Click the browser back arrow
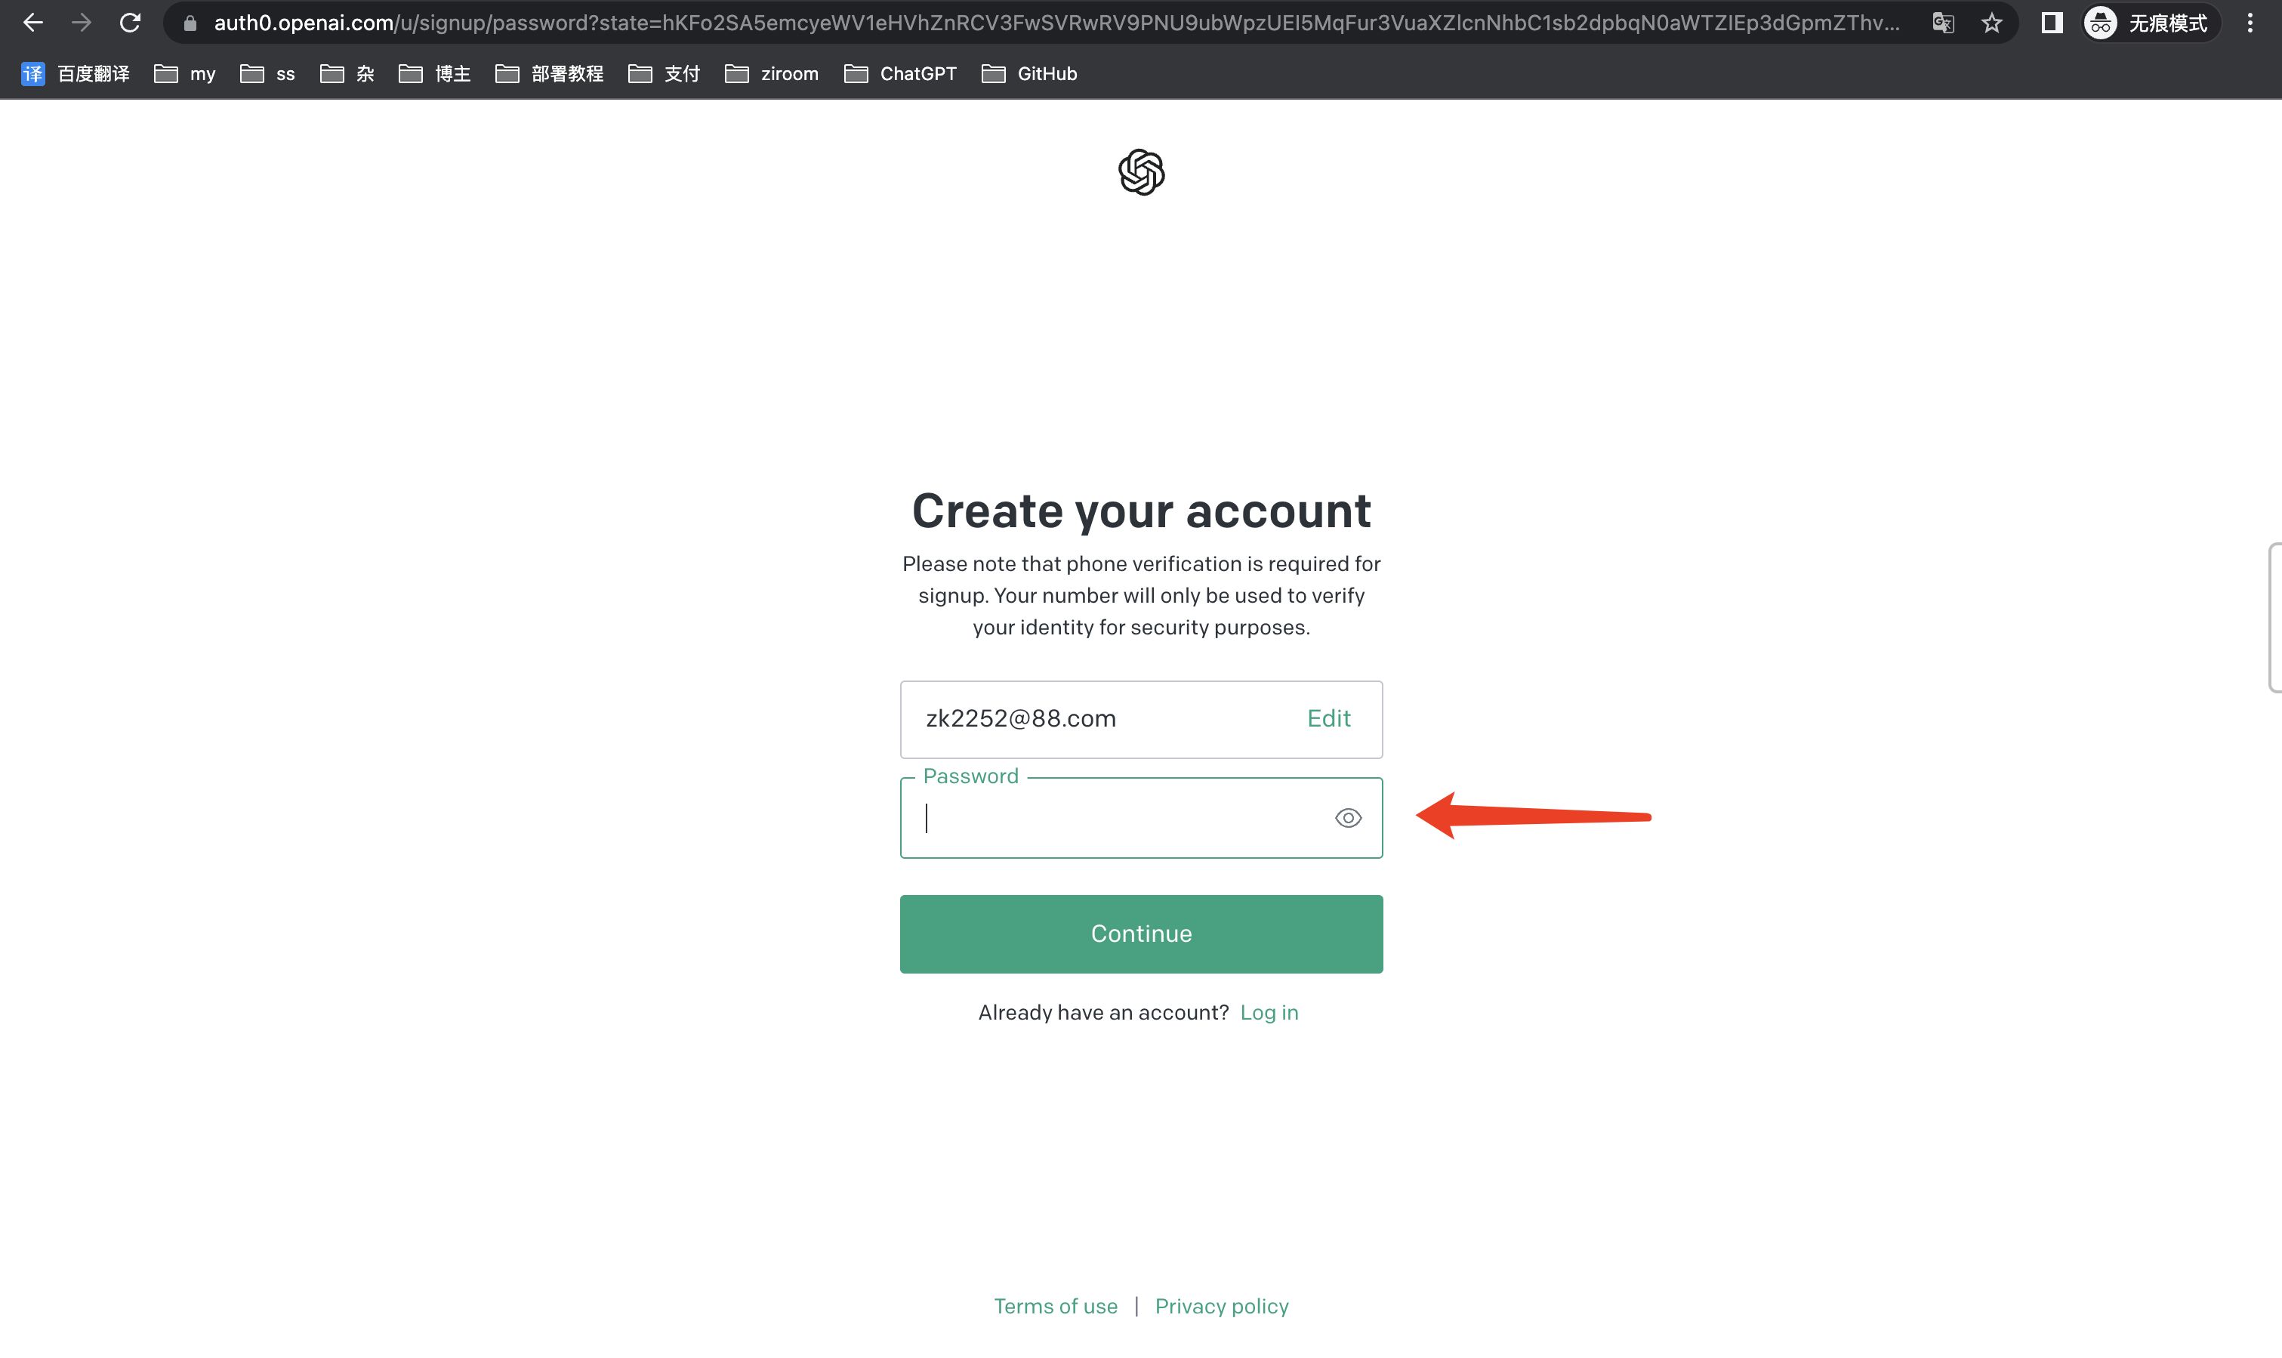Image resolution: width=2282 pixels, height=1358 pixels. point(33,23)
